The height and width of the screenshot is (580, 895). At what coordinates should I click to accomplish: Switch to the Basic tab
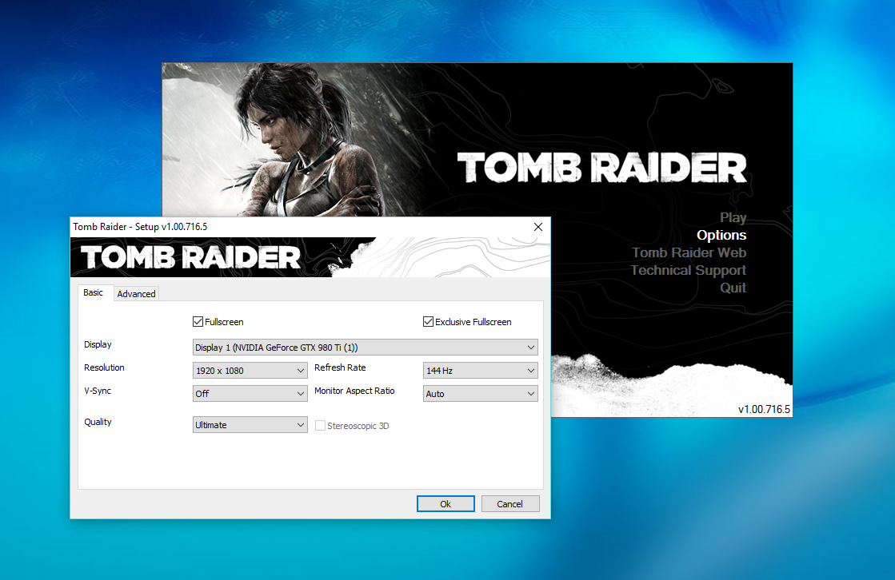click(93, 292)
